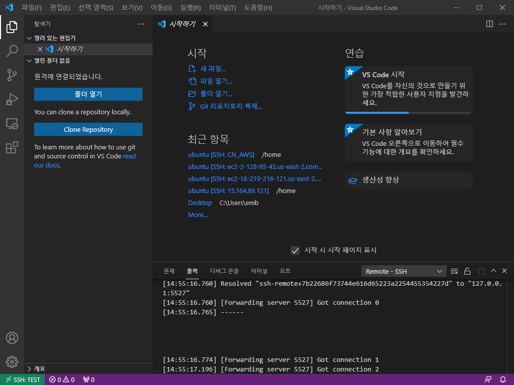Screen dimensions: 514x385
Task: Open the 도움말(H) menu
Action: click(258, 8)
